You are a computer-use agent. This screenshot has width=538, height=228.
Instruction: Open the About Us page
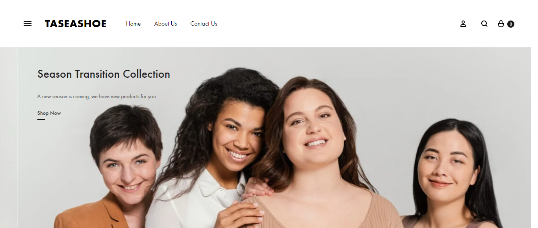(x=165, y=24)
